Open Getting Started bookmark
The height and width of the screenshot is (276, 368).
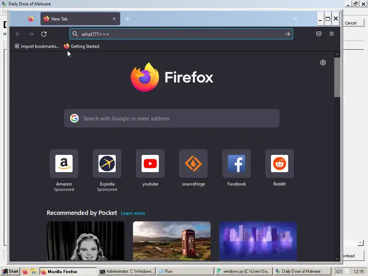82,46
